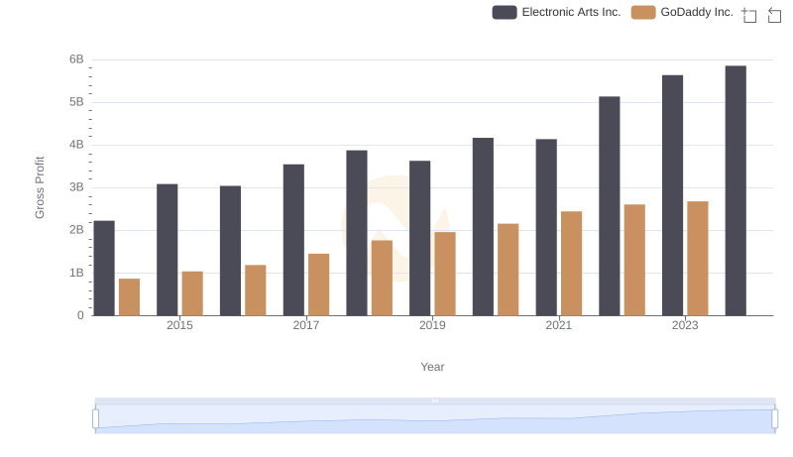Select the GoDaddy bar for 2014
793x457 pixels.
click(130, 297)
